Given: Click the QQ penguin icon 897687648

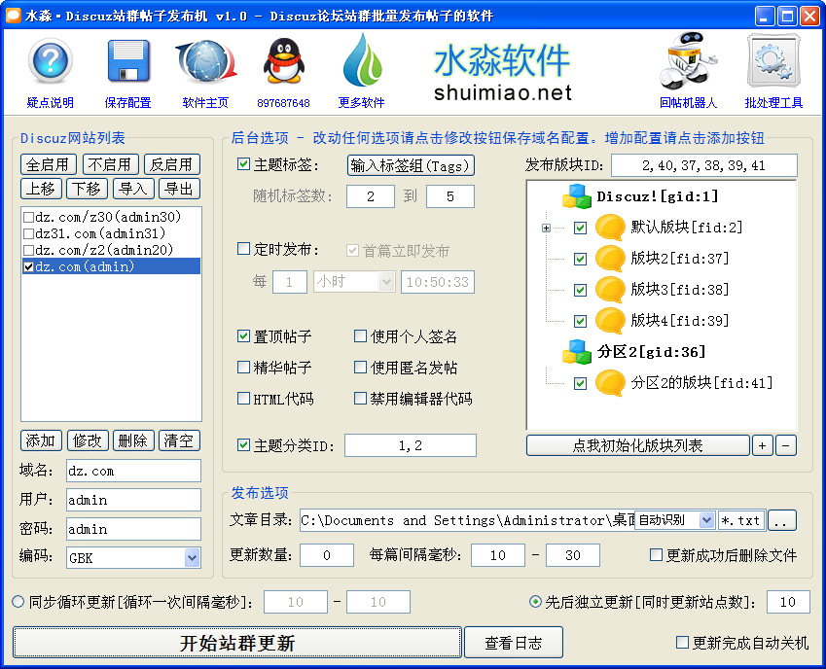Looking at the screenshot, I should point(283,61).
